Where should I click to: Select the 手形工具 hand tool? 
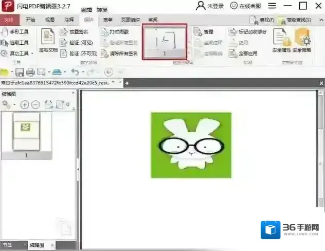click(15, 32)
